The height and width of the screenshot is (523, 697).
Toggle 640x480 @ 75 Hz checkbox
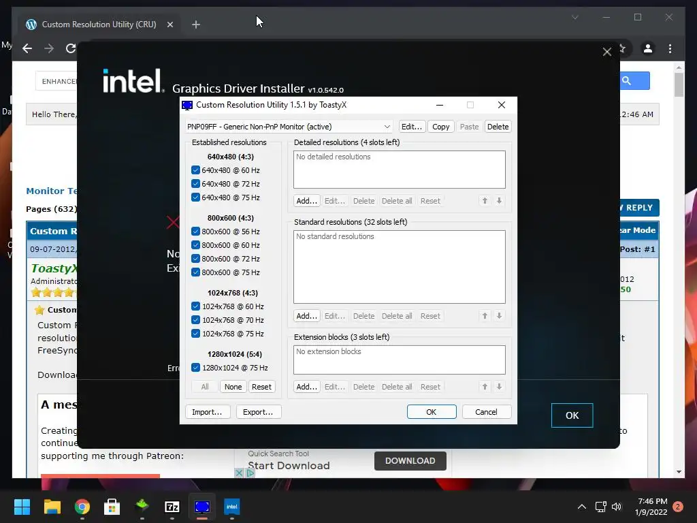195,197
